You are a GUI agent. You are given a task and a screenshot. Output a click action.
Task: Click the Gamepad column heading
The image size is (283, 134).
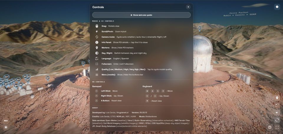click(97, 86)
